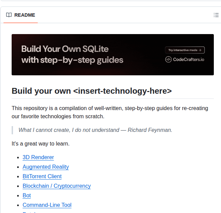Open the Build Your Own SQLite banner
Screen dimensions: 221x213
(113, 55)
